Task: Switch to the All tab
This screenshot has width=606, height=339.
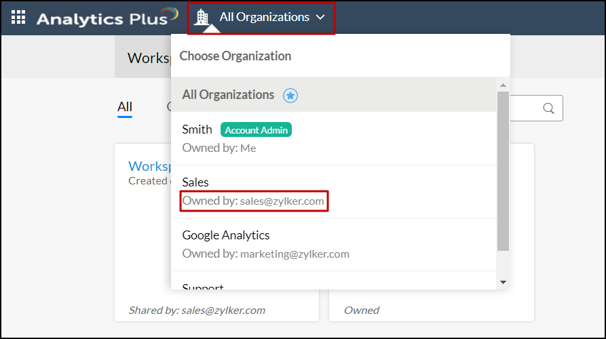Action: click(125, 107)
